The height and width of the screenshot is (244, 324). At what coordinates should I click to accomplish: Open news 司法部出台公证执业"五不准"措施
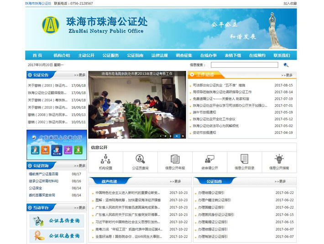(x=219, y=85)
